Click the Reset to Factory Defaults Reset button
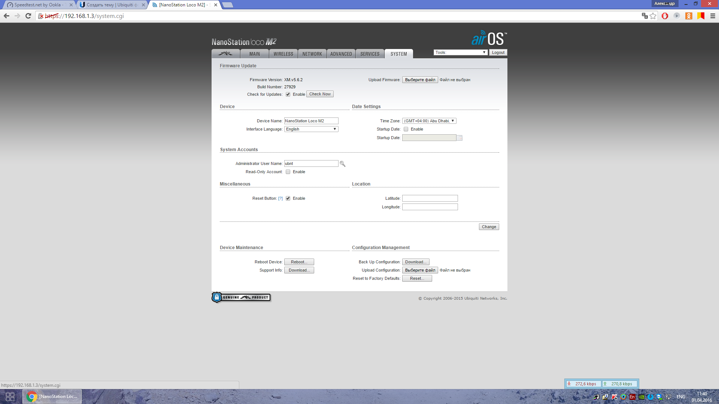Image resolution: width=719 pixels, height=404 pixels. click(x=417, y=278)
